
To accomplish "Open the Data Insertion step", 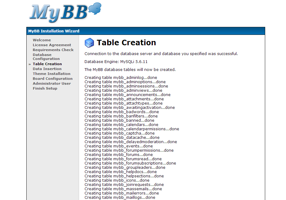I will coord(47,69).
